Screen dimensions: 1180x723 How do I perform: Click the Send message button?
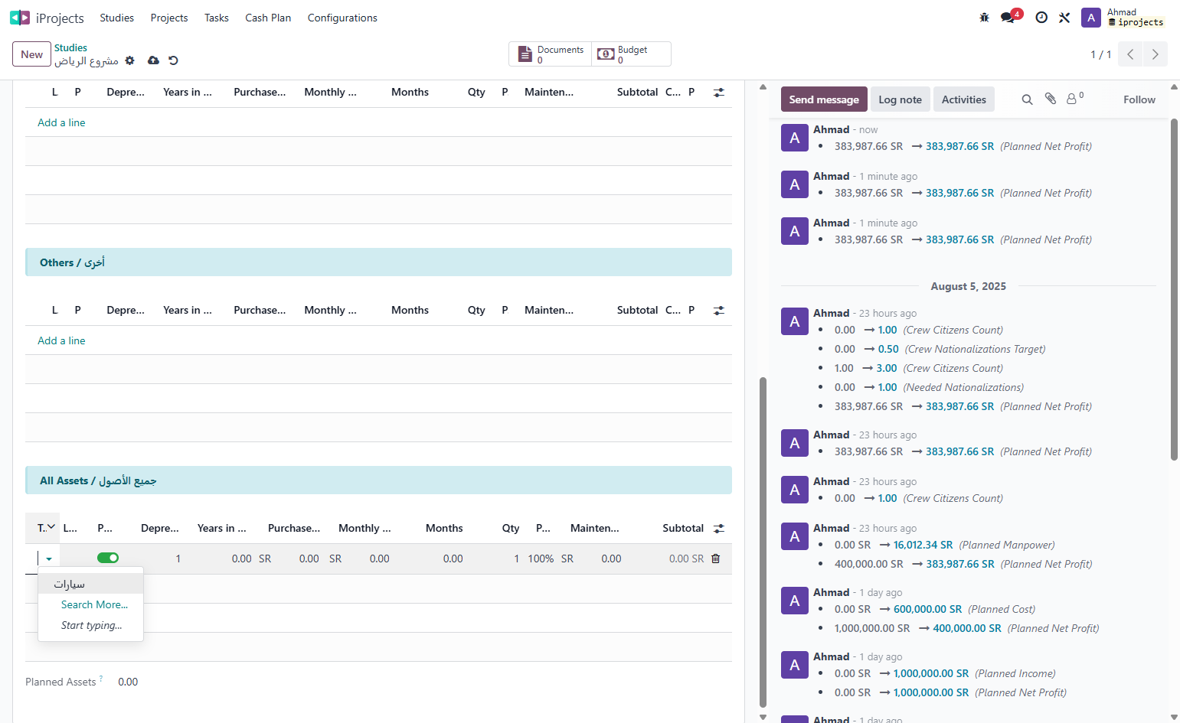click(824, 99)
